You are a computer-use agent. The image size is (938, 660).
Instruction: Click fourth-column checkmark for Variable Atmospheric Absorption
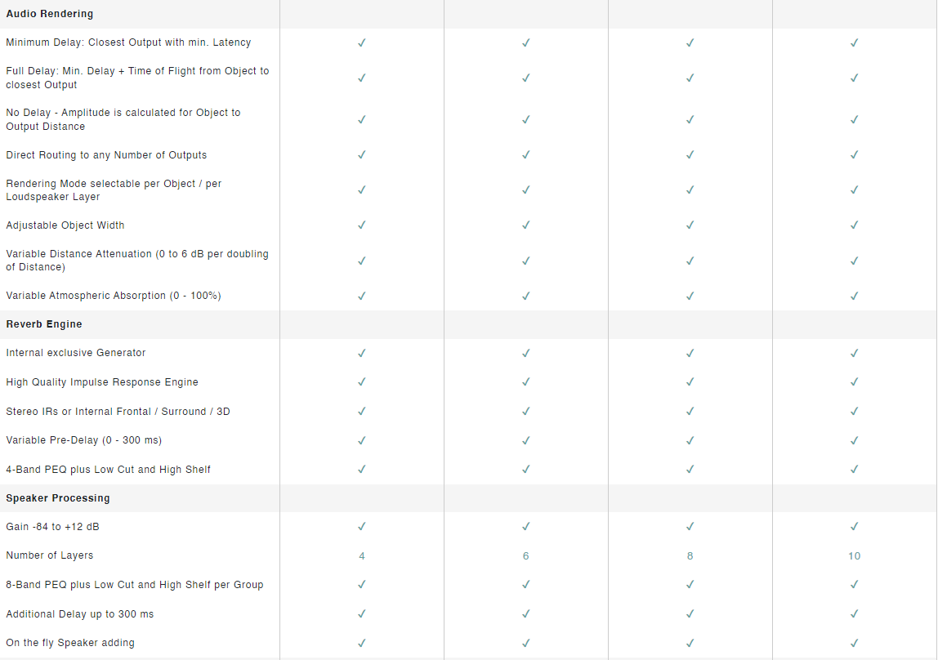[855, 296]
